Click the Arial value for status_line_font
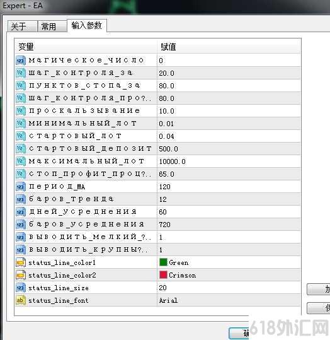Screen dimensions: 330x340 click(168, 300)
